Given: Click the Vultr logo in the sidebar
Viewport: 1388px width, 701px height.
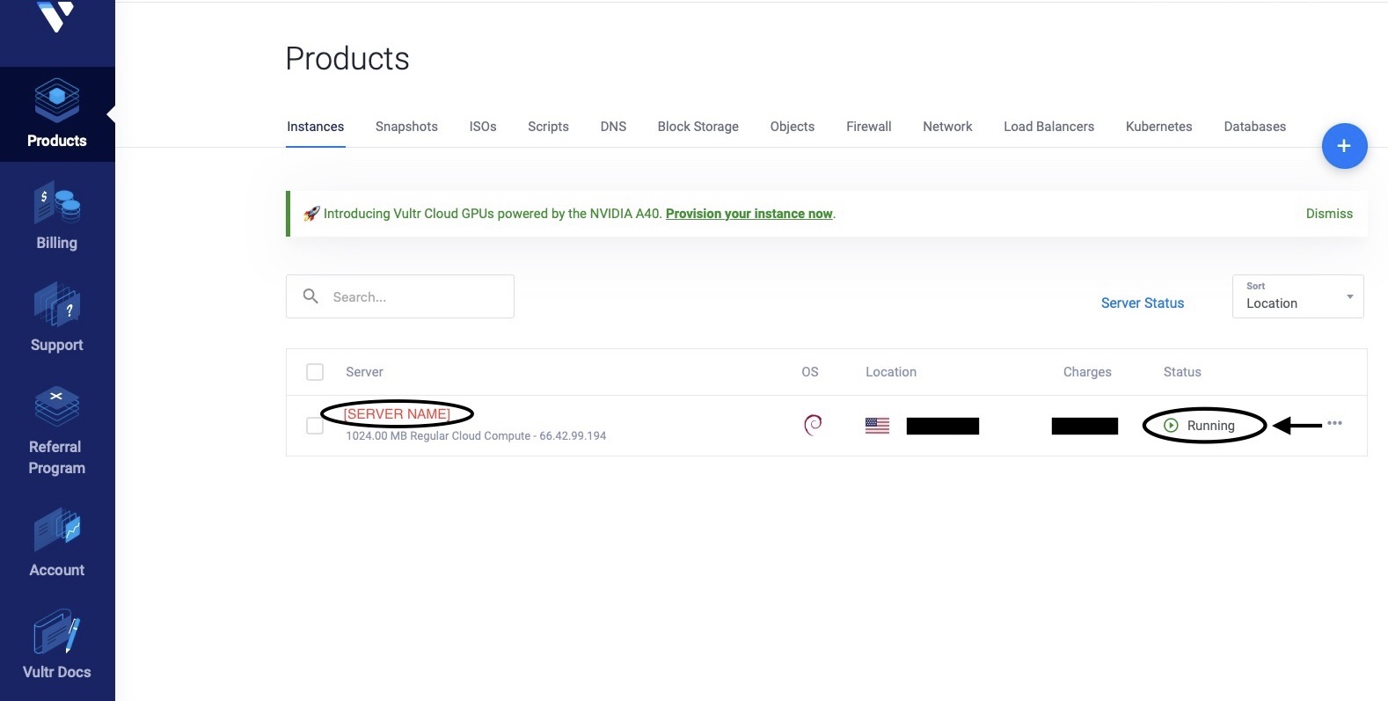Looking at the screenshot, I should pyautogui.click(x=56, y=17).
